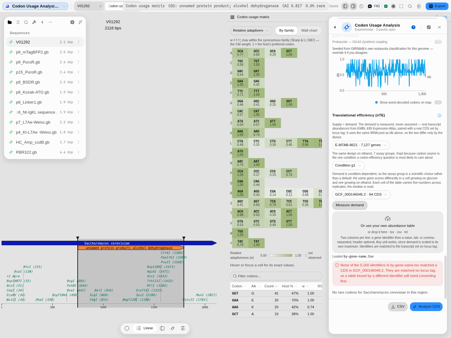Open the PBR322.gb sequence
This screenshot has width=451, height=338.
[45, 152]
